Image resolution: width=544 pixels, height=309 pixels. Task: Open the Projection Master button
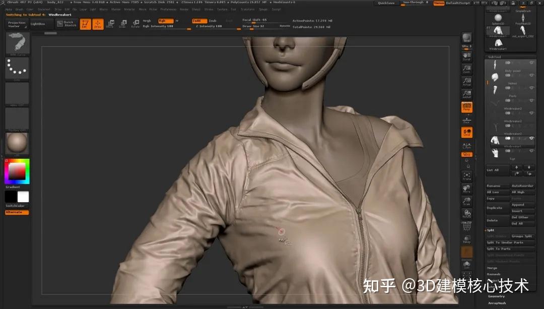point(17,24)
